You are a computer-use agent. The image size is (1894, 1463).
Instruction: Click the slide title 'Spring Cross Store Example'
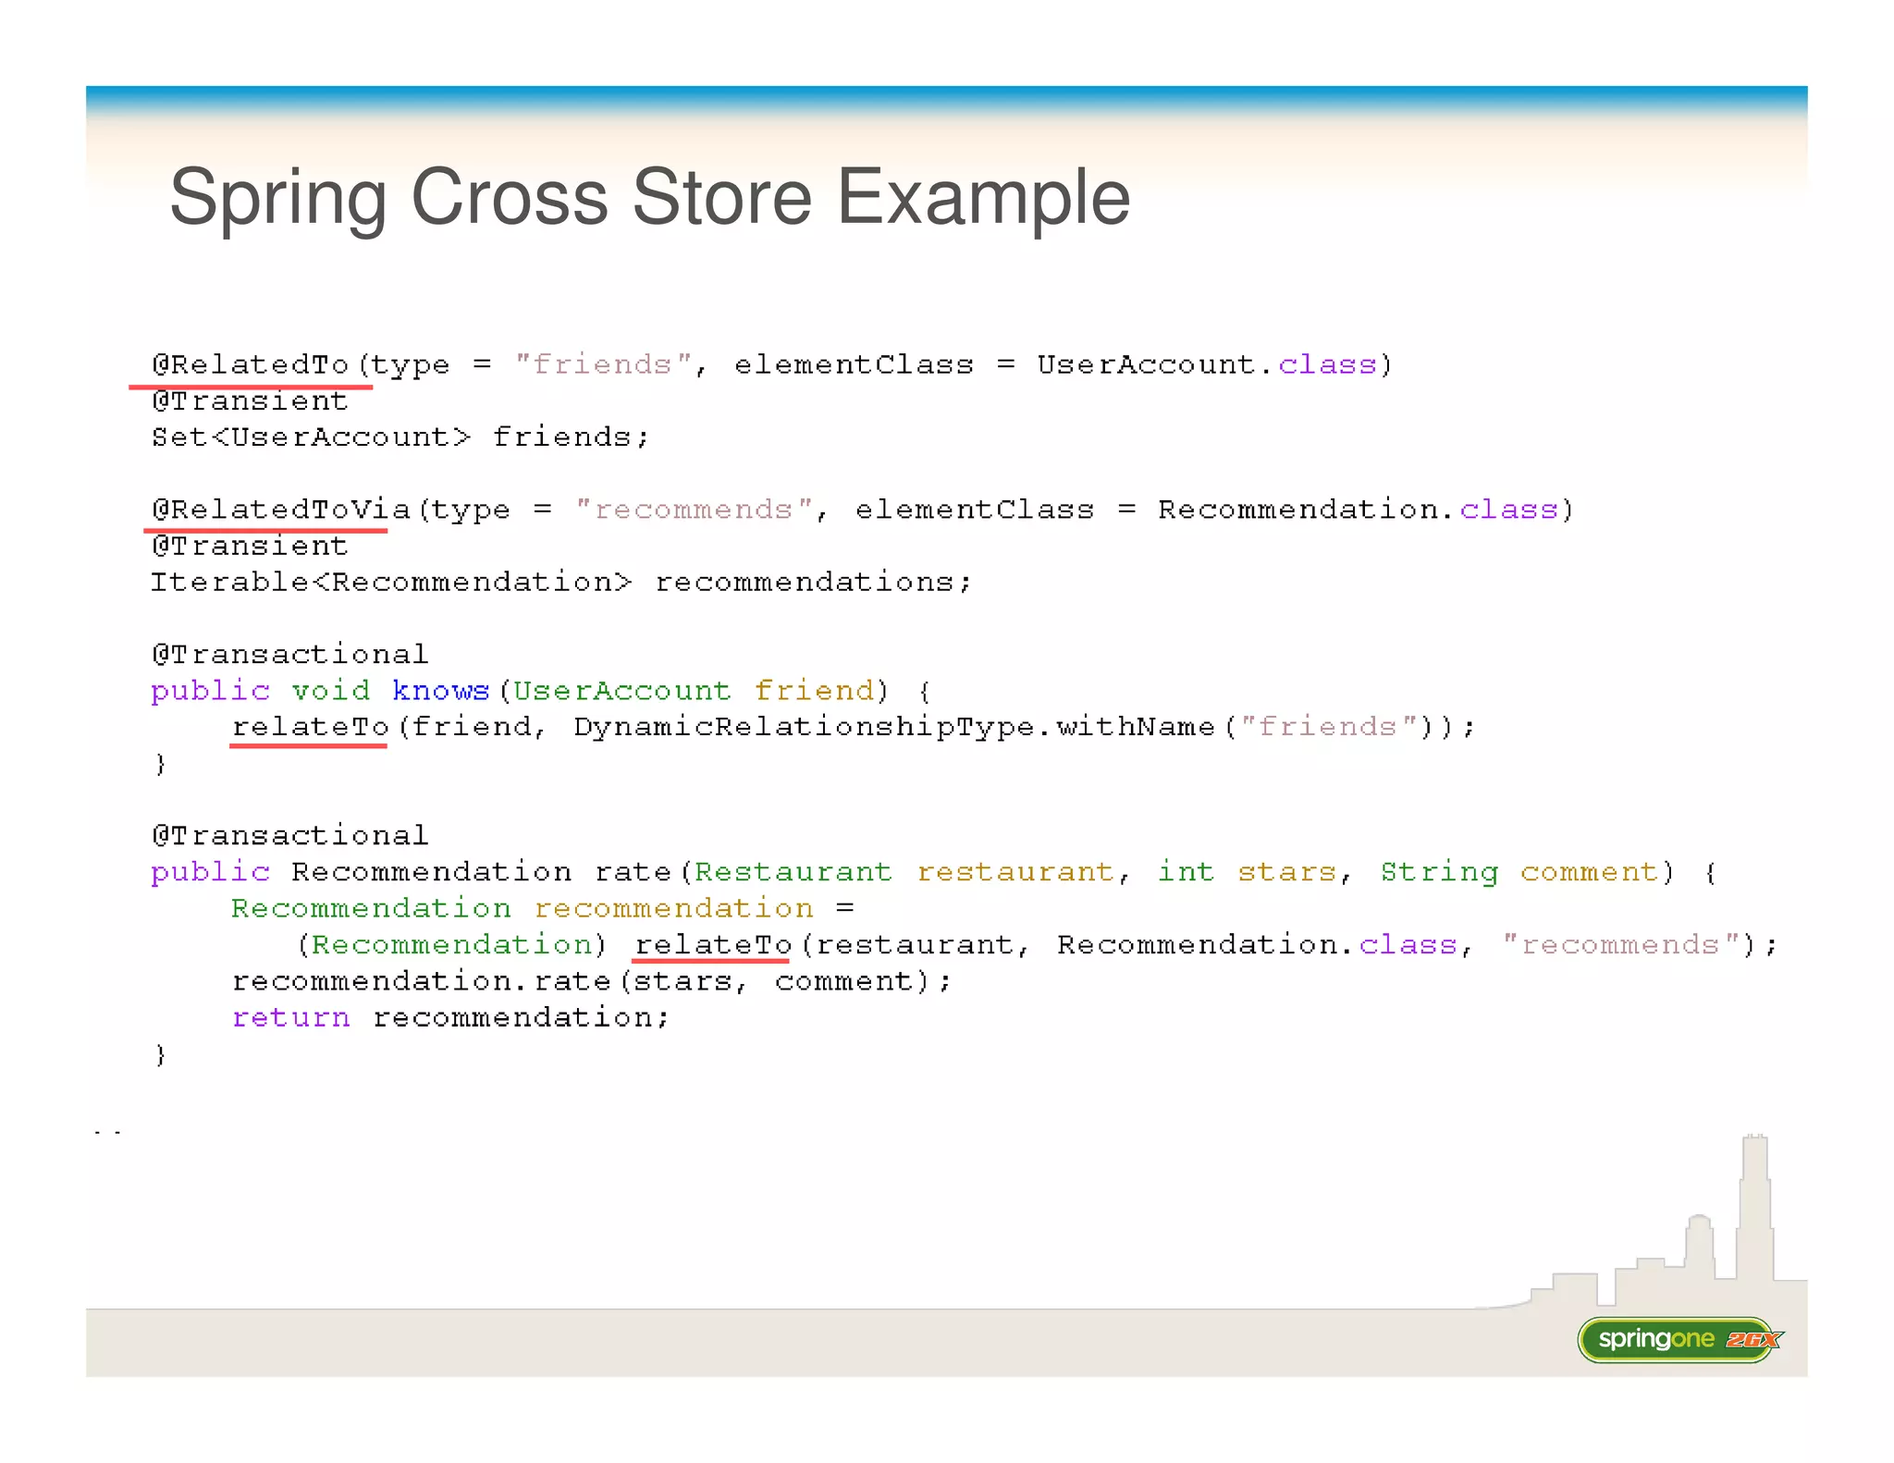pos(649,197)
